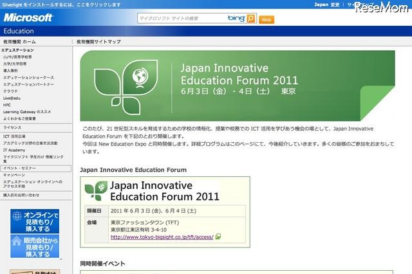The image size is (412, 274).
Task: Click the banner date 6月3日（金）・4日（土） 東京
Action: [238, 91]
